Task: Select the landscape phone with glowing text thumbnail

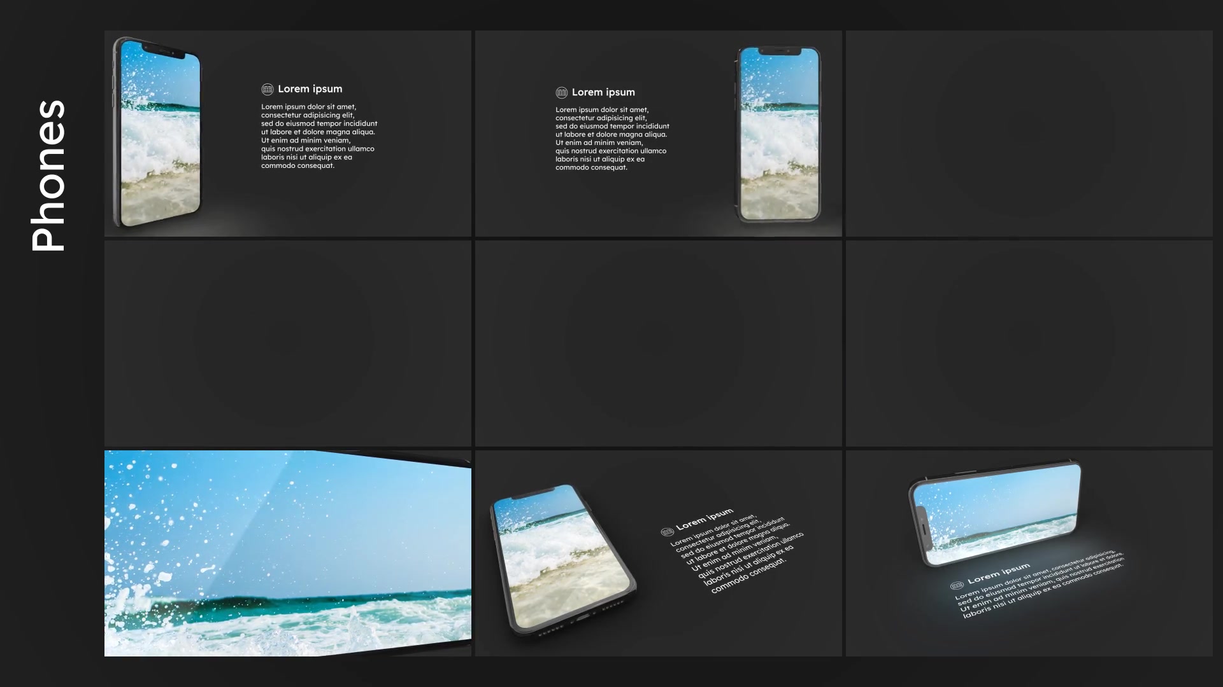Action: [1029, 553]
